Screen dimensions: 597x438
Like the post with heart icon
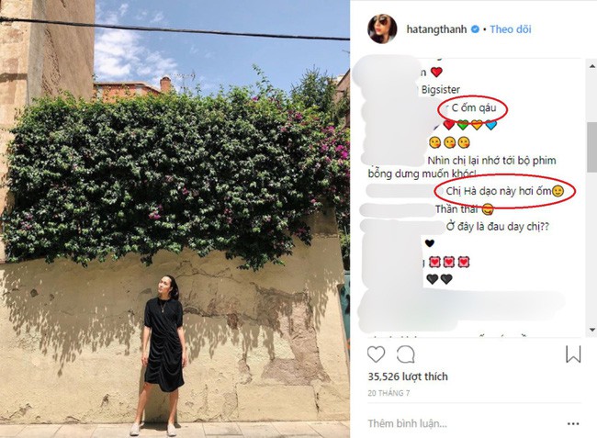[376, 354]
